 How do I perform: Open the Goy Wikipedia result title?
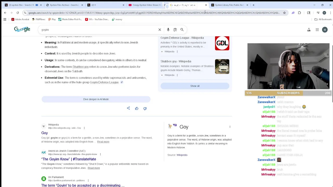[x=44, y=133]
